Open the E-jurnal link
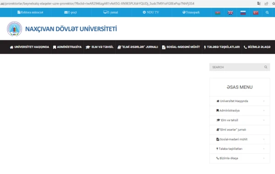The width and height of the screenshot is (275, 174). 110,12
